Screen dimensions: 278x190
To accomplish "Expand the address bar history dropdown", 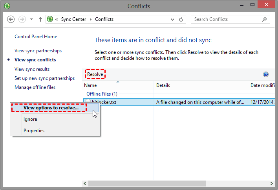I will (172, 19).
